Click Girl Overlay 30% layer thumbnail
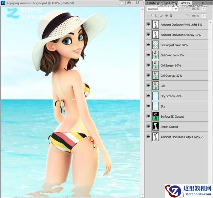The image size is (213, 198). tap(156, 75)
